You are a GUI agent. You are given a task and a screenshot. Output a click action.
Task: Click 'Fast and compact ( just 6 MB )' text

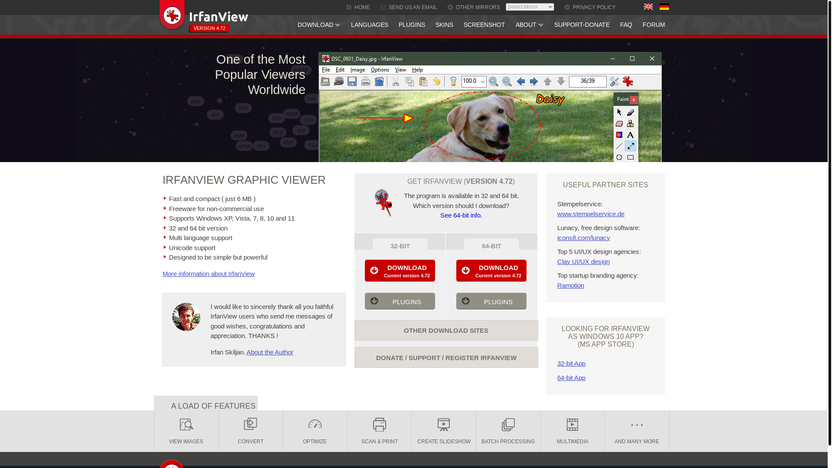(212, 199)
